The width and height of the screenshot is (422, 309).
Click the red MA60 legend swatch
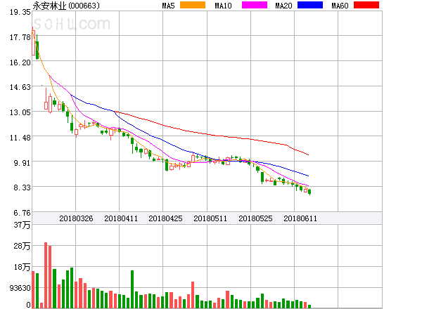coord(366,5)
